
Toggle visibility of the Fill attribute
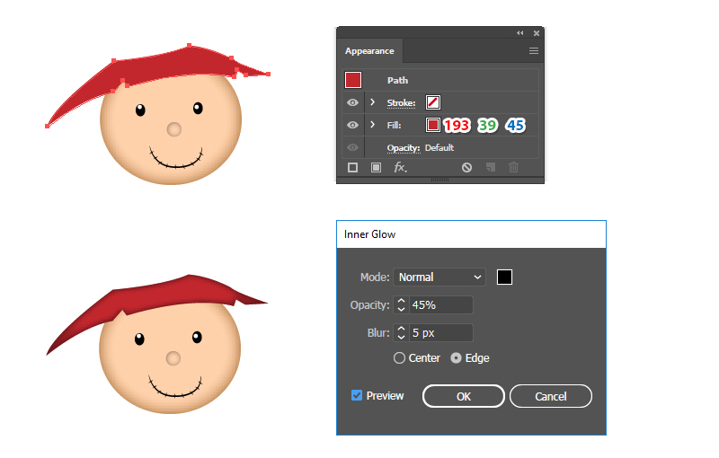352,125
